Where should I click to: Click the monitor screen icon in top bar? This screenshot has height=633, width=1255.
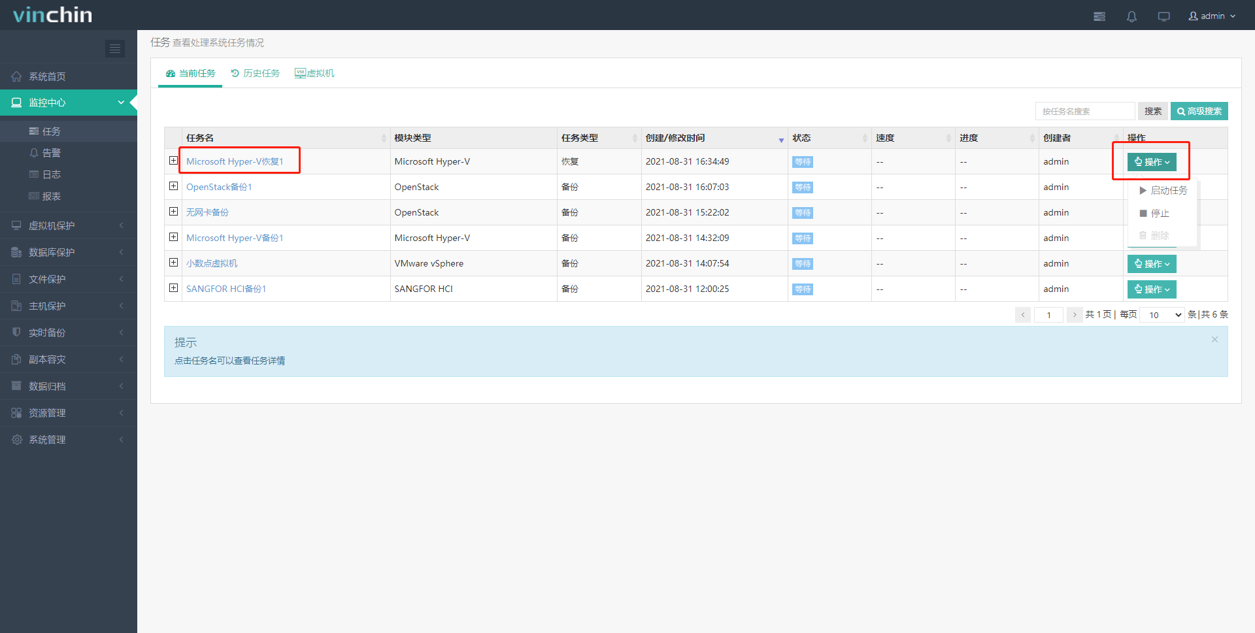click(x=1163, y=16)
